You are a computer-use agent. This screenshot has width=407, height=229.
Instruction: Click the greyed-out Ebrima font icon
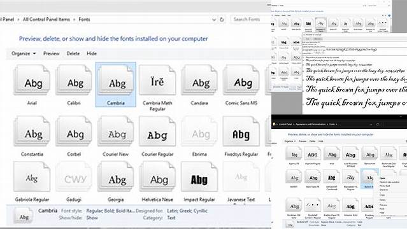pos(199,131)
